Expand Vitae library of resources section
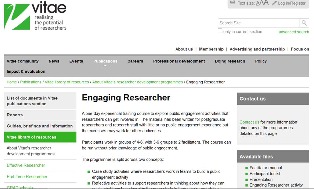This screenshot has width=314, height=189. coord(31,137)
